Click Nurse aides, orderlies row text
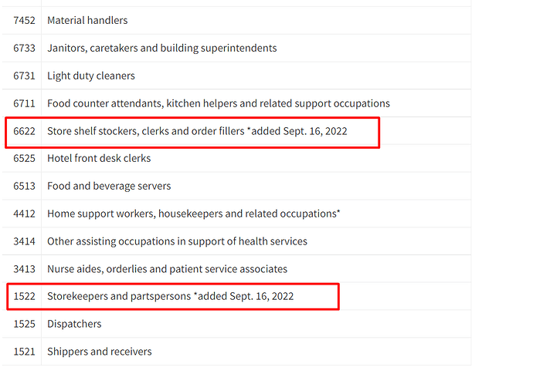This screenshot has width=533, height=367. pyautogui.click(x=167, y=269)
